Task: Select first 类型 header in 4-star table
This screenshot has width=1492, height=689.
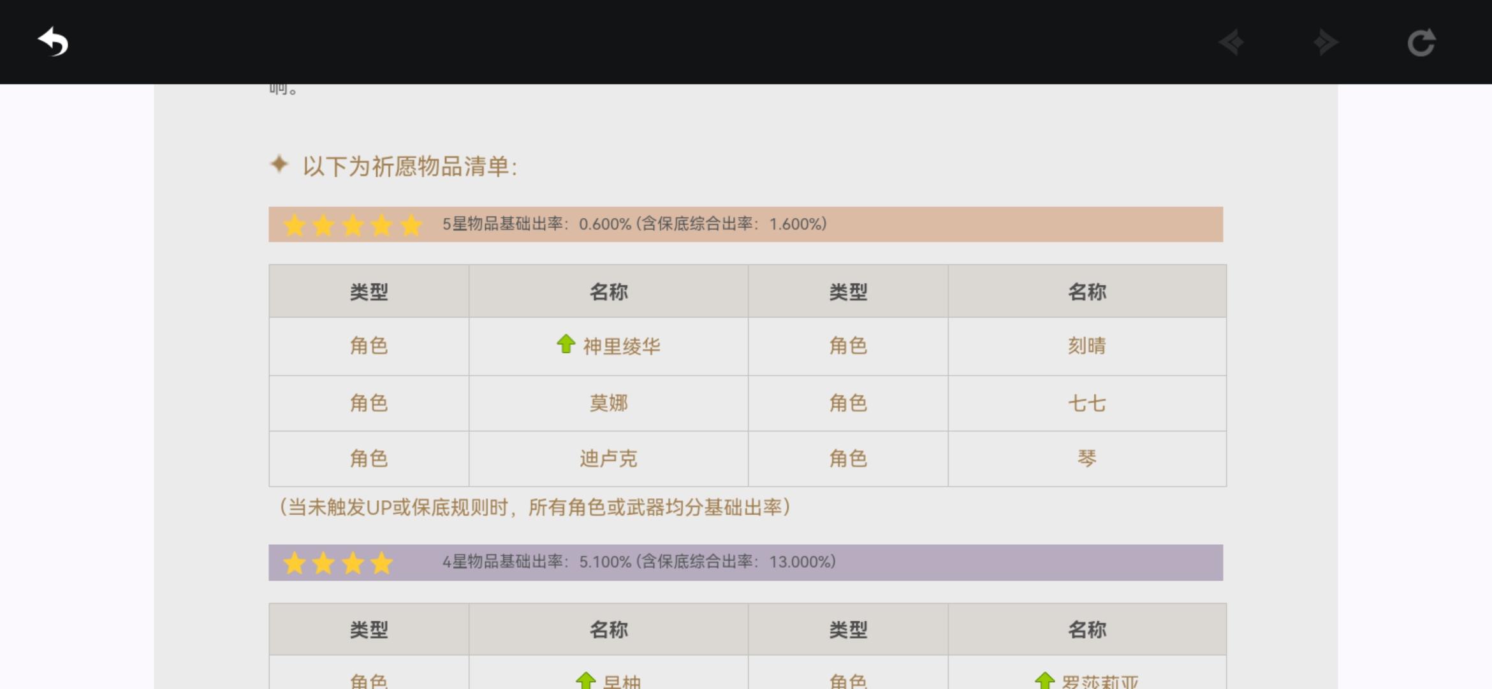Action: tap(369, 630)
